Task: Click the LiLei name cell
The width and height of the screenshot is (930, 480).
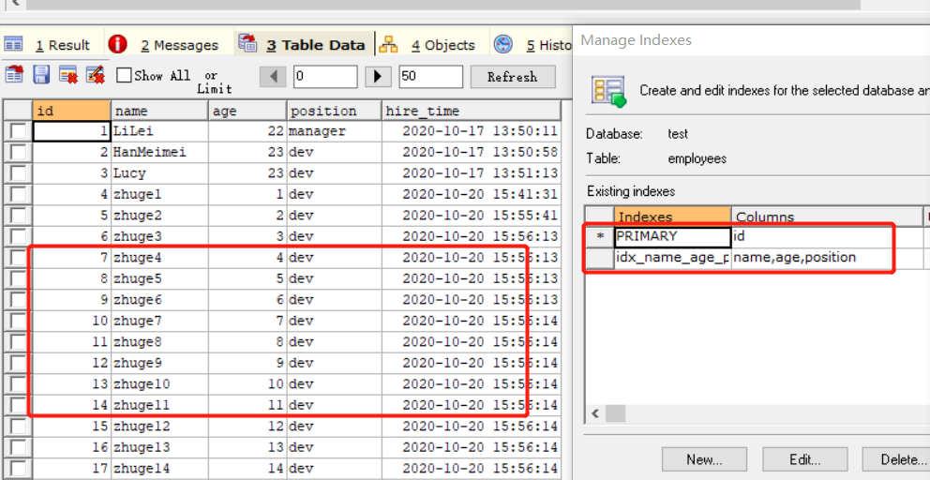Action: pos(159,131)
